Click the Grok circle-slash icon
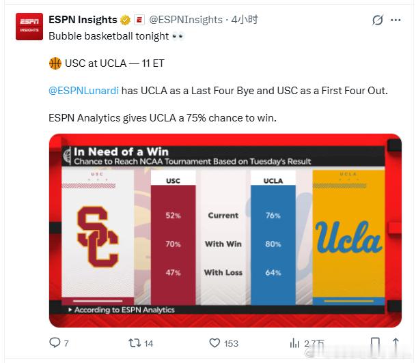The image size is (416, 363). 378,20
